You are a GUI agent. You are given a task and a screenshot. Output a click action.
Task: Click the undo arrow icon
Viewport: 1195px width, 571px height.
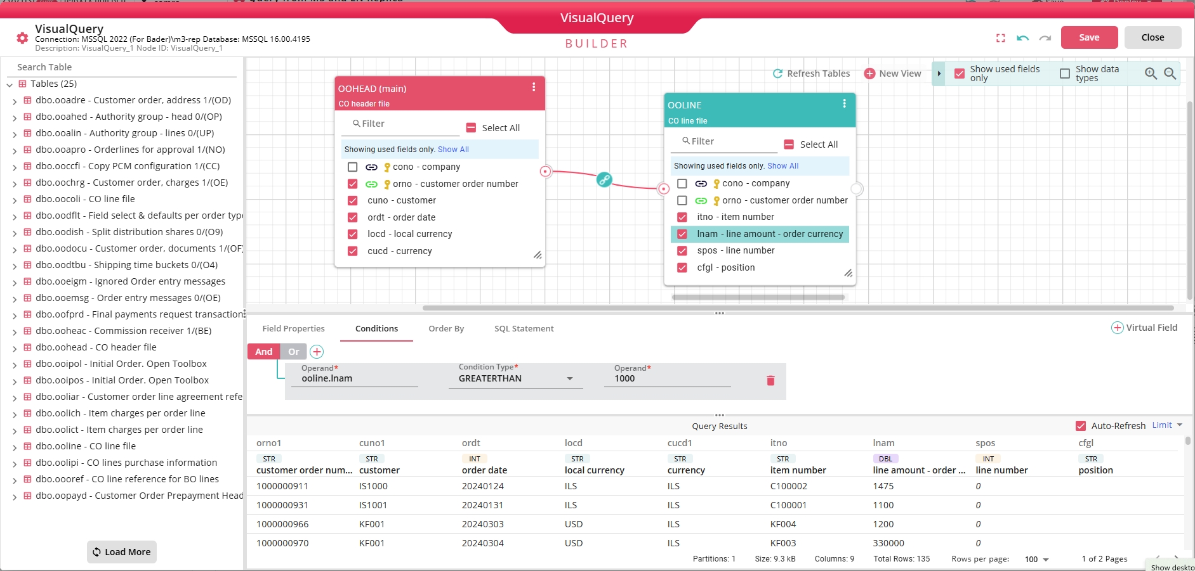tap(1022, 38)
